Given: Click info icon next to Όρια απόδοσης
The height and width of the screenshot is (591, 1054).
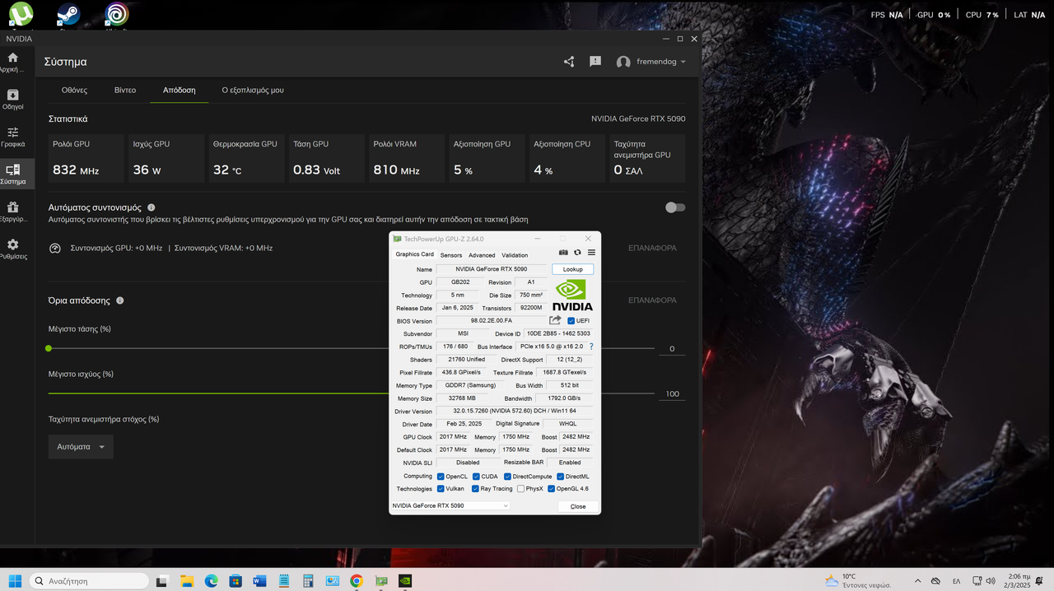Looking at the screenshot, I should [x=119, y=300].
